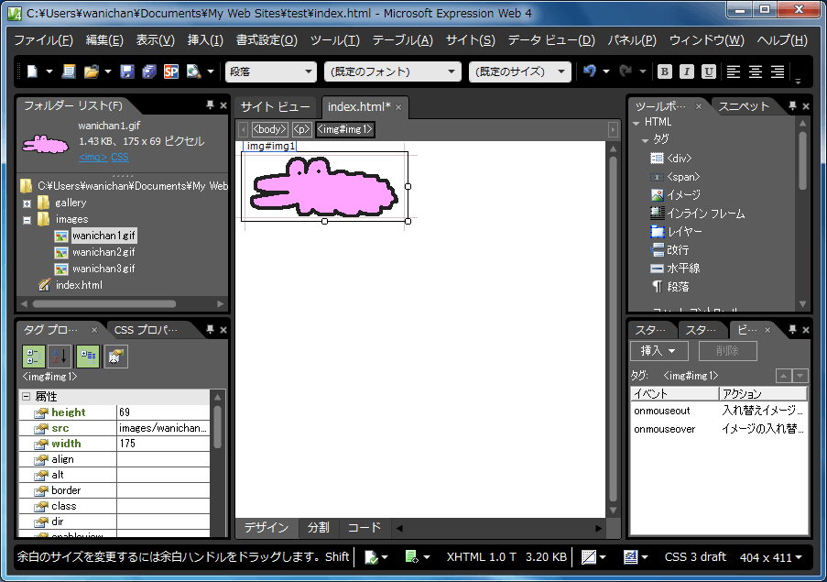Expand the gallery folder

coord(27,203)
